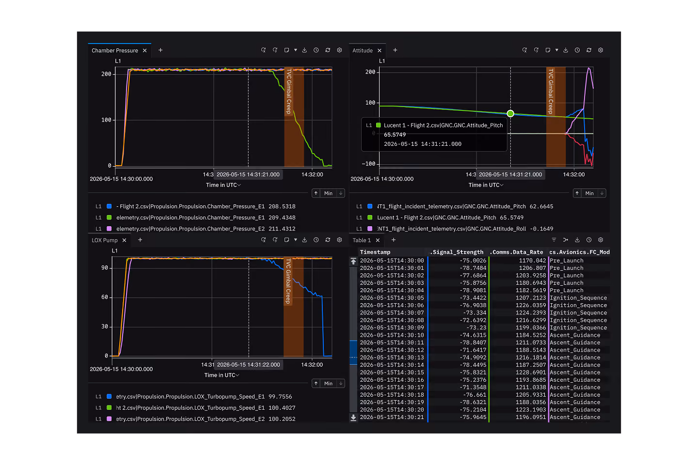The width and height of the screenshot is (698, 465).
Task: Select the Attitude tab
Action: [363, 50]
